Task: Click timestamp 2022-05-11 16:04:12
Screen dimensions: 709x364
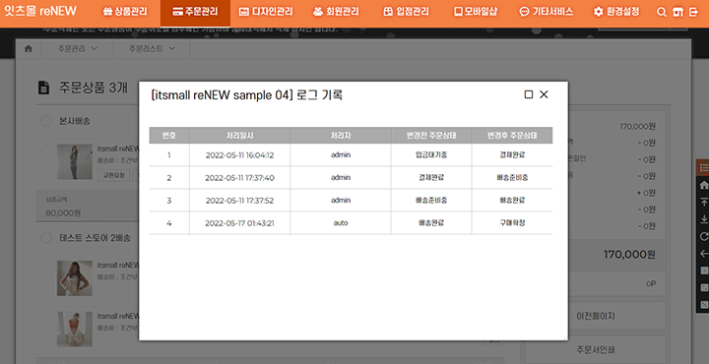Action: pos(239,155)
